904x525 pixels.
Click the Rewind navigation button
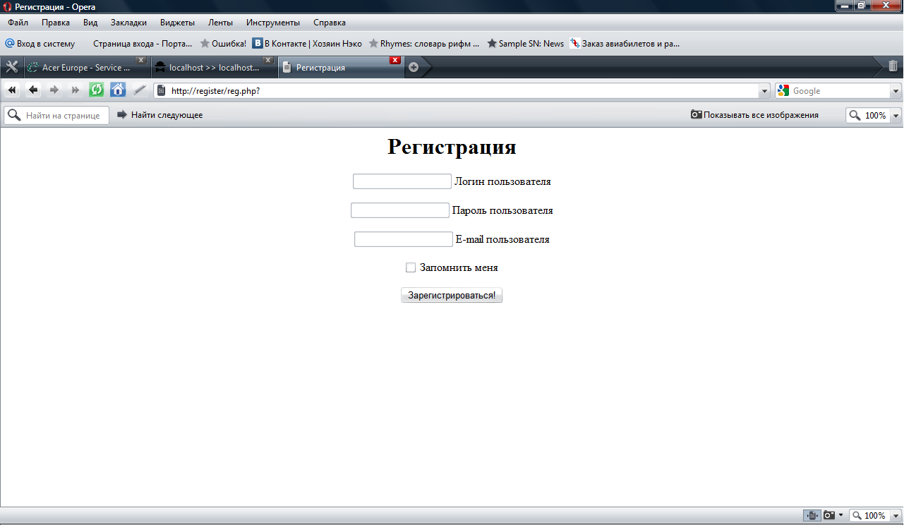(x=12, y=90)
